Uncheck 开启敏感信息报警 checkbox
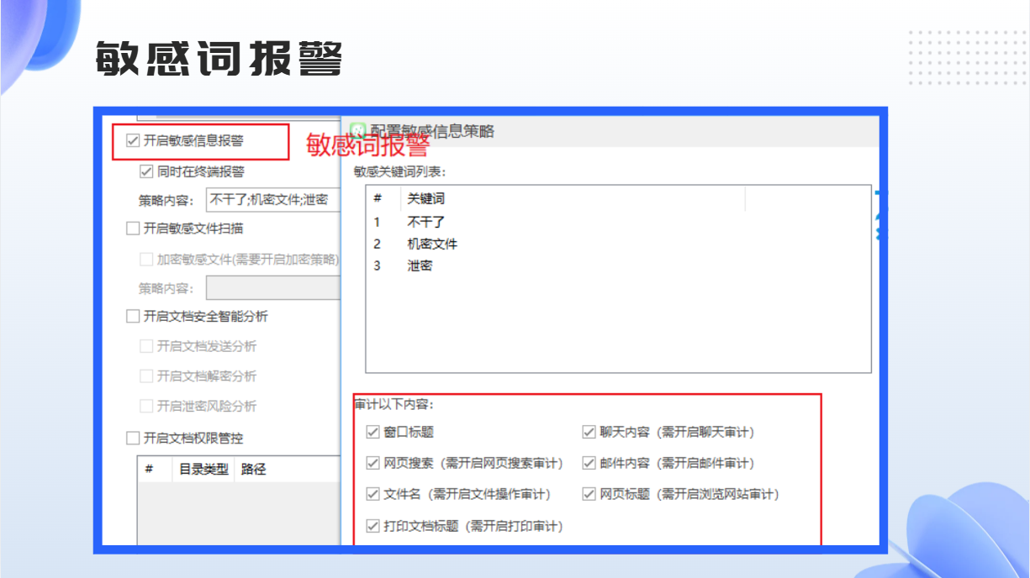This screenshot has width=1030, height=578. click(132, 141)
